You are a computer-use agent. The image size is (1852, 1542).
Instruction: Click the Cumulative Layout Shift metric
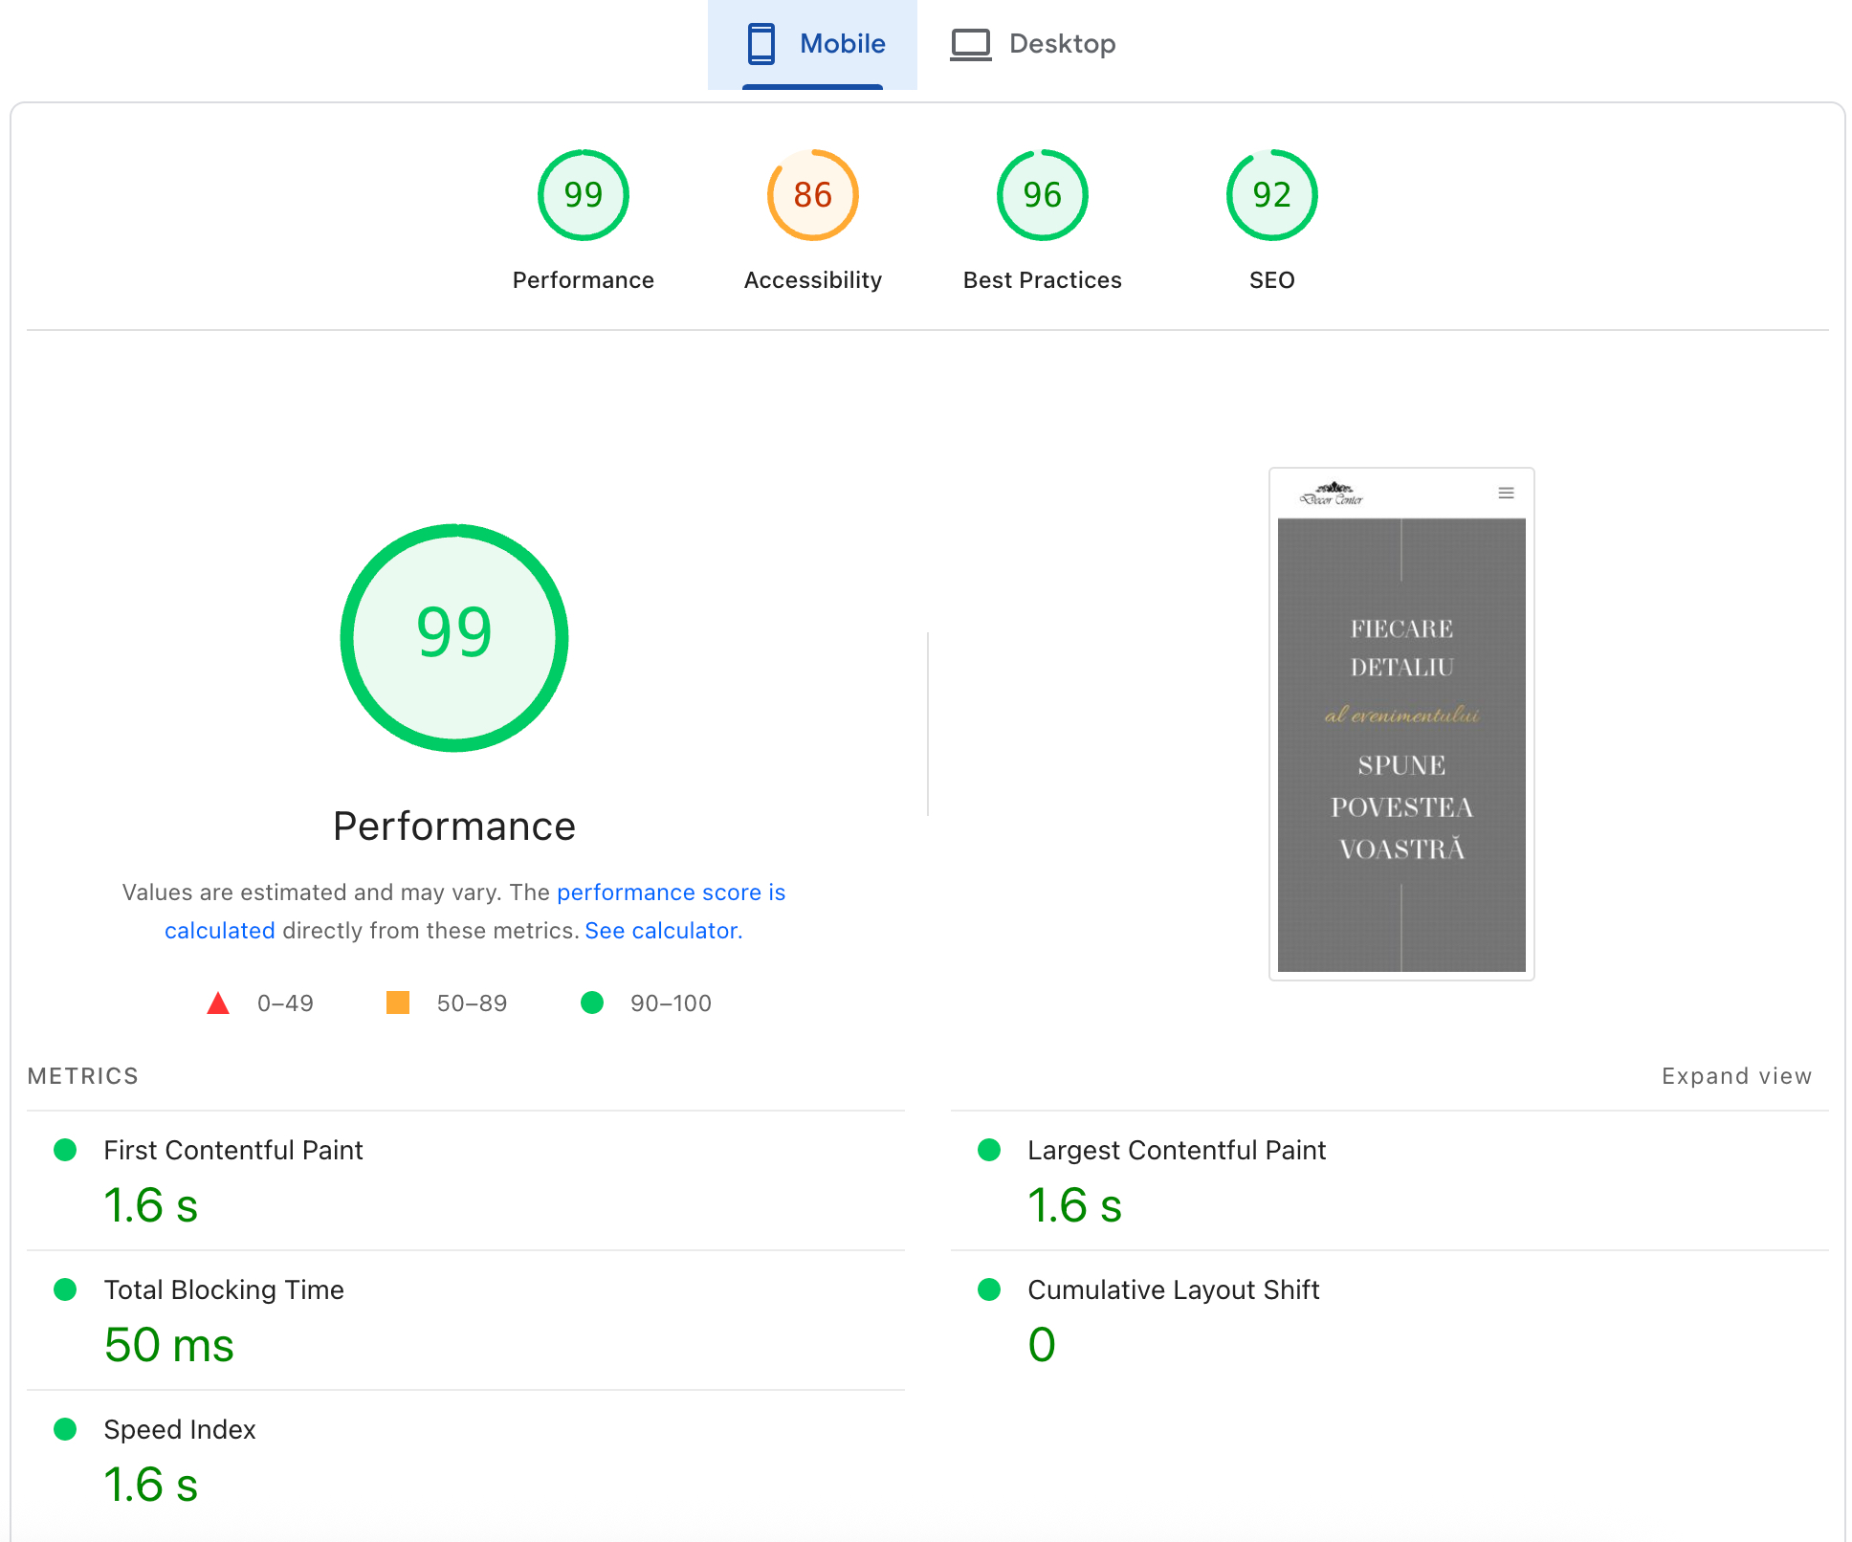coord(1173,1289)
